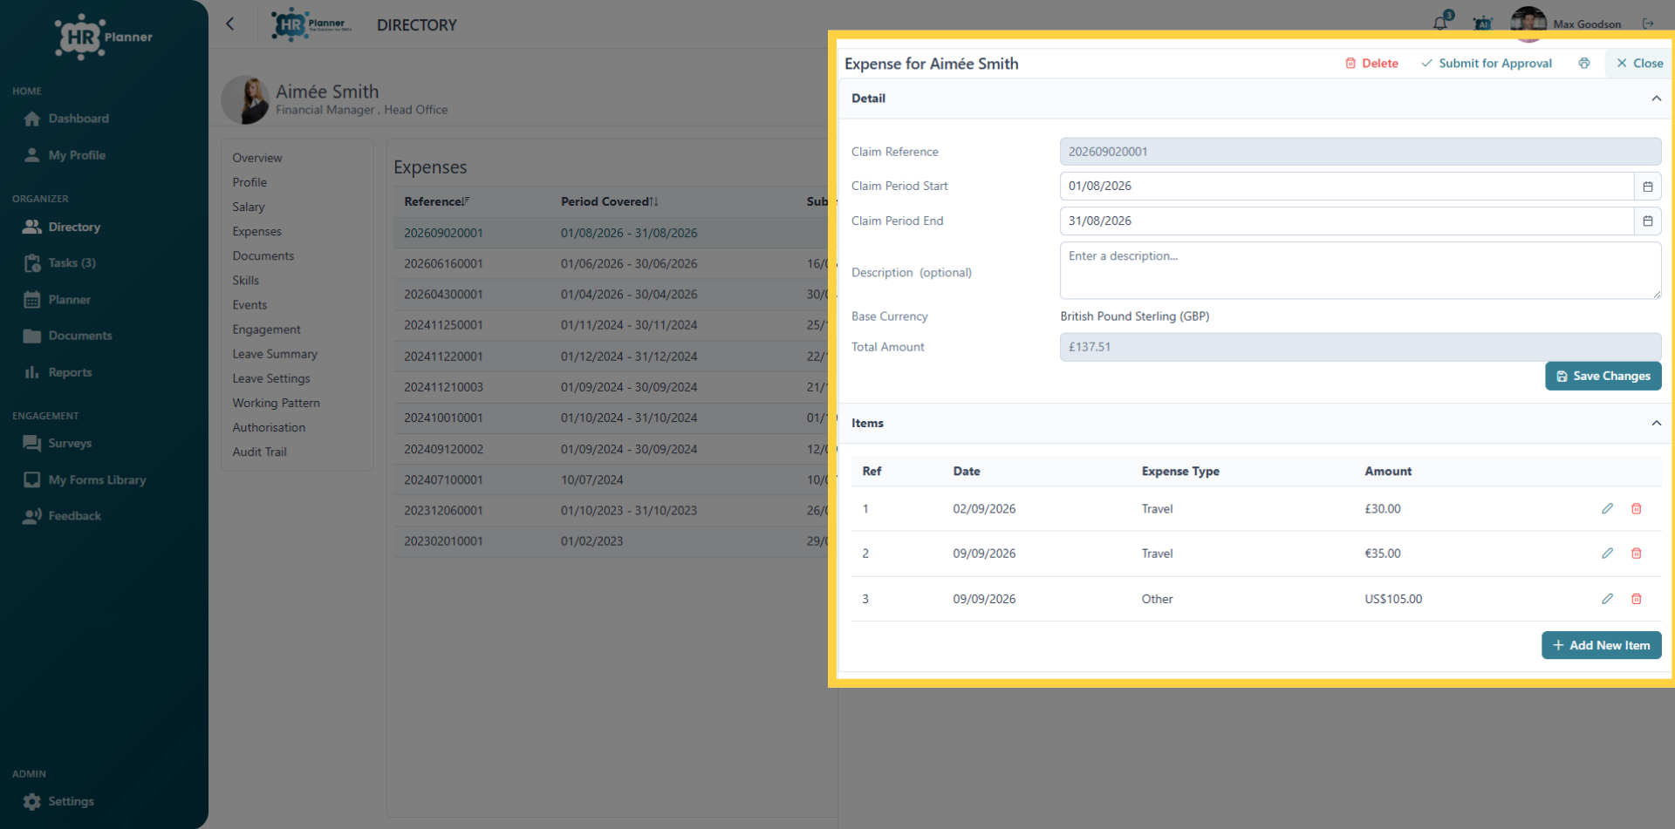Open Surveys under Engagement
Screen dimensions: 1675x829
[58, 443]
